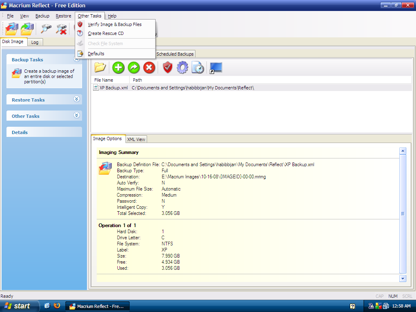This screenshot has height=312, width=416.
Task: Open the File menu
Action: point(10,16)
